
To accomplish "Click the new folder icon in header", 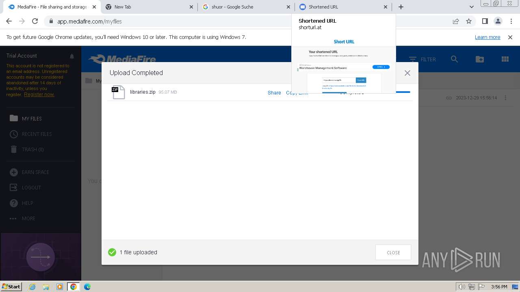I will point(480,59).
